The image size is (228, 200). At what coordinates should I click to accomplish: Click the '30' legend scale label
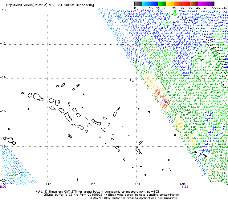pos(182,8)
